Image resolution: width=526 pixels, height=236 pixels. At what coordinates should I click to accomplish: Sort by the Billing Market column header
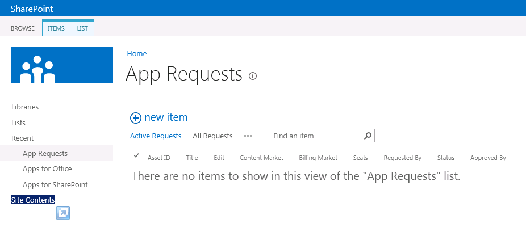tap(318, 158)
